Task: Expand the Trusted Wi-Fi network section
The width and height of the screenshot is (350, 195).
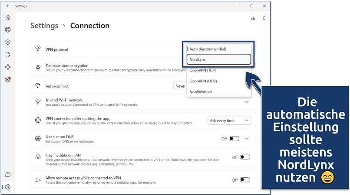Action: click(247, 102)
